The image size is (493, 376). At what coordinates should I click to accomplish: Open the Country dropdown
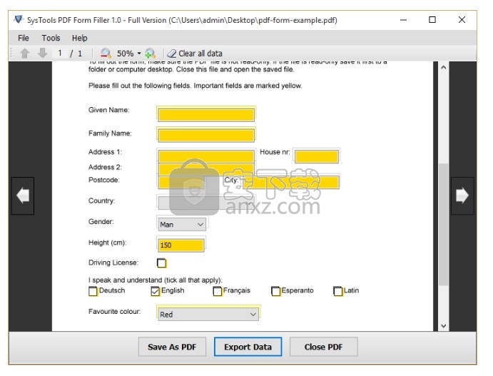(x=206, y=203)
